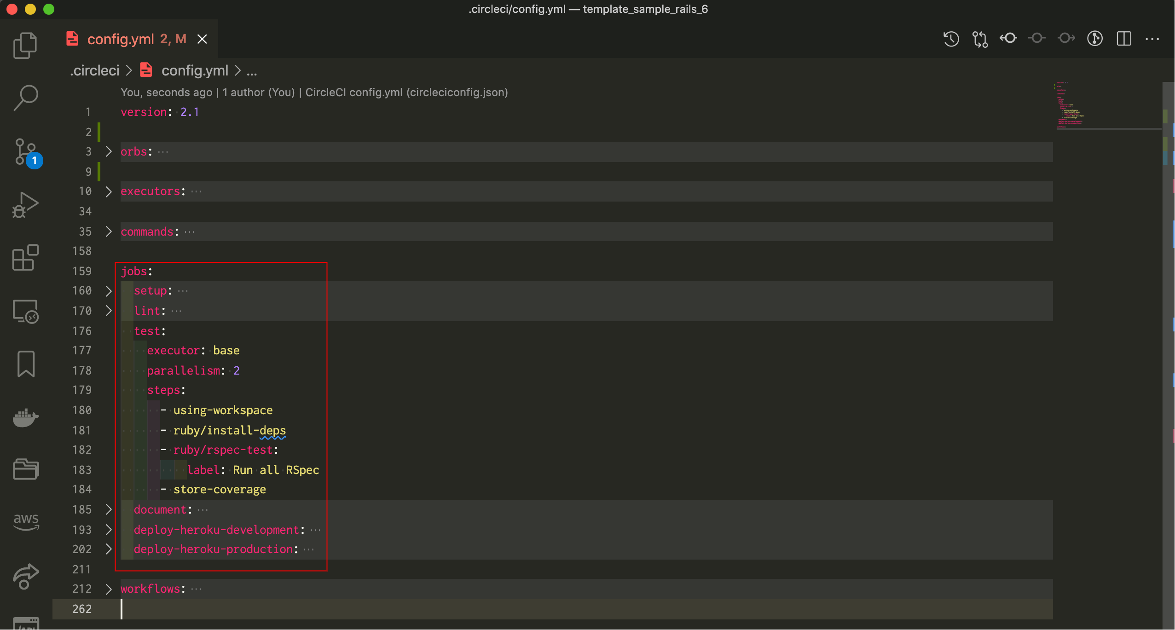Open the Explorer view in activity bar
This screenshot has width=1175, height=630.
tap(25, 45)
